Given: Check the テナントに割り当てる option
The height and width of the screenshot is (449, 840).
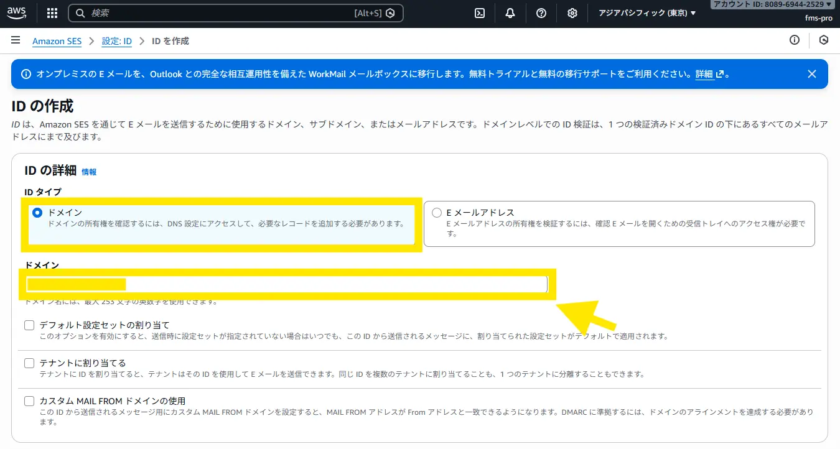Looking at the screenshot, I should point(29,363).
